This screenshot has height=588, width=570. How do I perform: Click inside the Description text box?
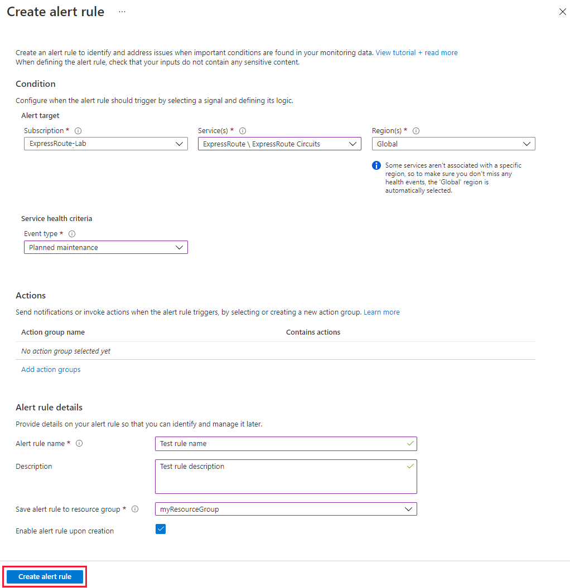click(x=286, y=477)
